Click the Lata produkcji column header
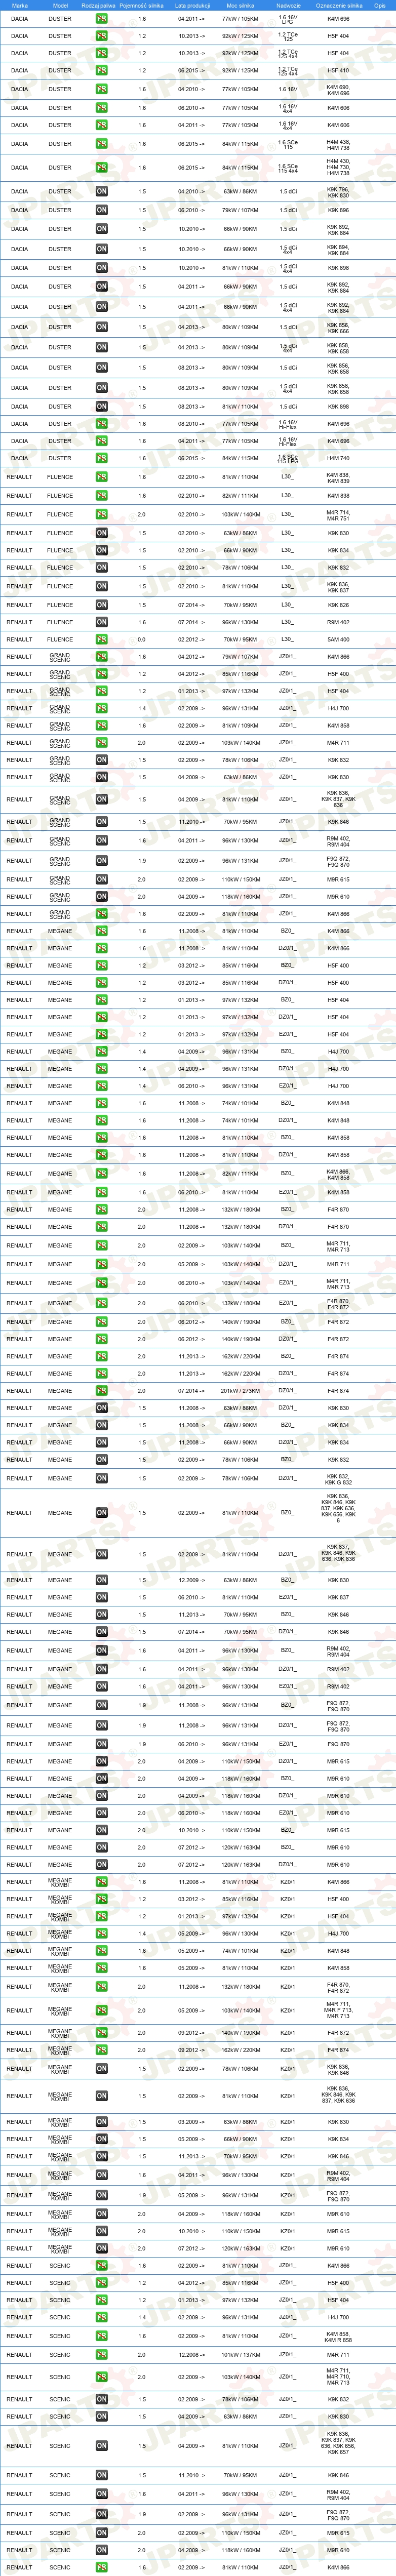Viewport: 396px width, 2576px height. [x=192, y=5]
